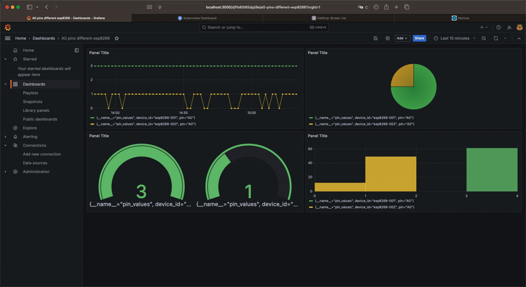Refresh the dashboard
The image size is (526, 287).
coord(496,38)
